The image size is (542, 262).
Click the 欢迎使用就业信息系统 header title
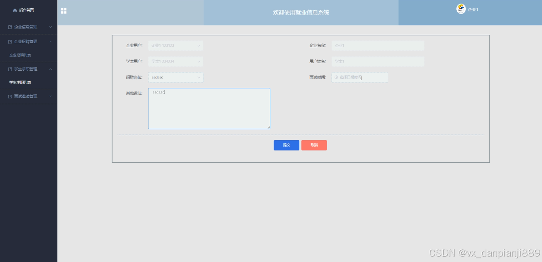point(301,13)
